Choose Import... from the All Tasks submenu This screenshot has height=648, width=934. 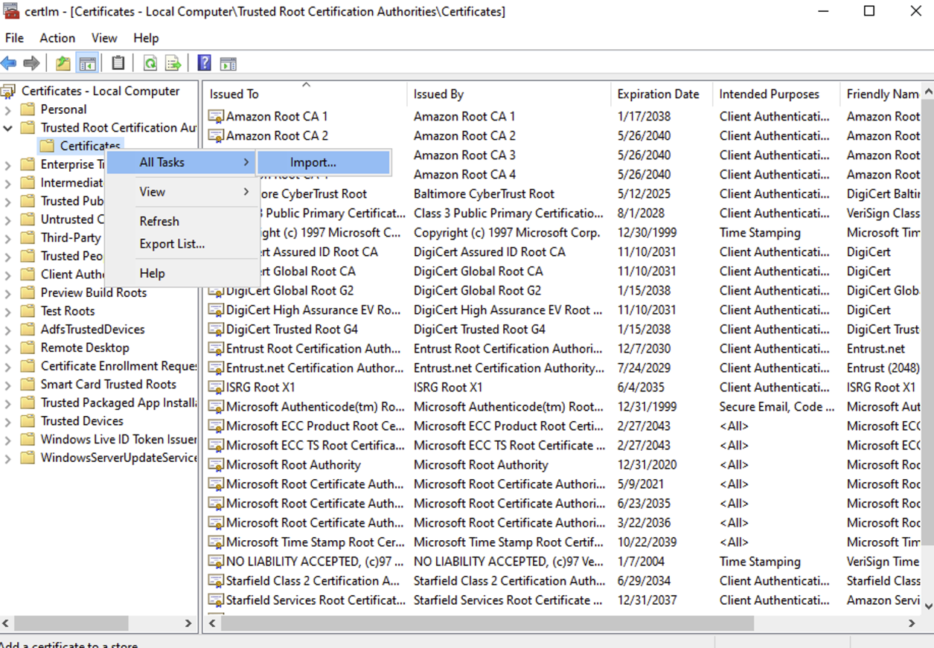pos(323,162)
